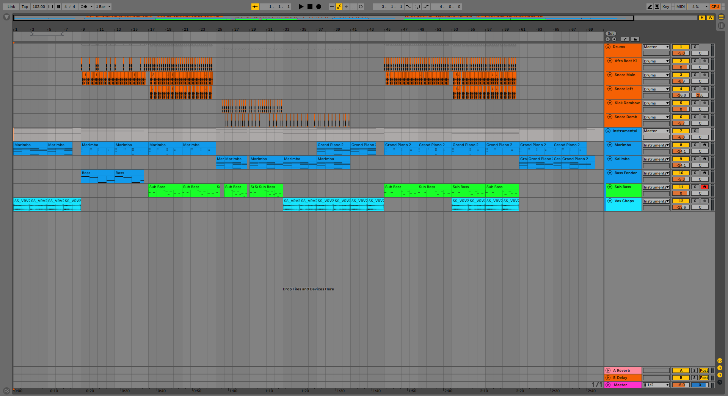Screen dimensions: 728x396
Task: Toggle the Computer MIDI Keyboard button
Action: (x=657, y=6)
